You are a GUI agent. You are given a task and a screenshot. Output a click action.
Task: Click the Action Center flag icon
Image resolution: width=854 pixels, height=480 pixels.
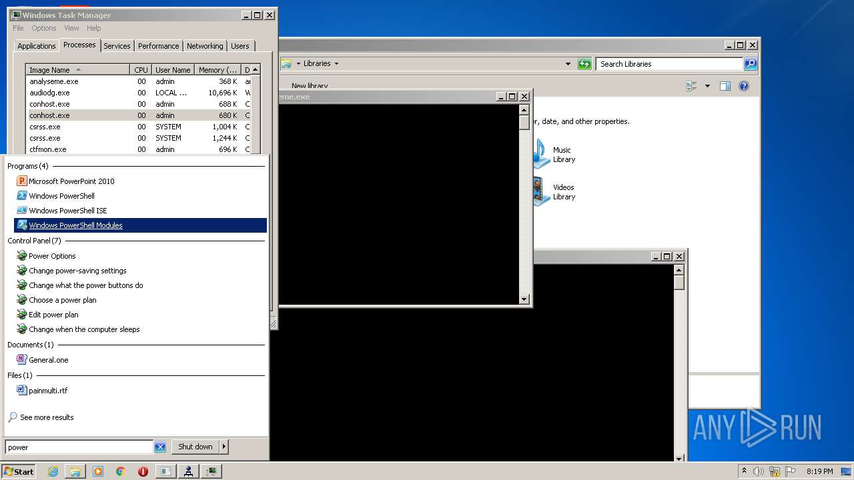(791, 471)
